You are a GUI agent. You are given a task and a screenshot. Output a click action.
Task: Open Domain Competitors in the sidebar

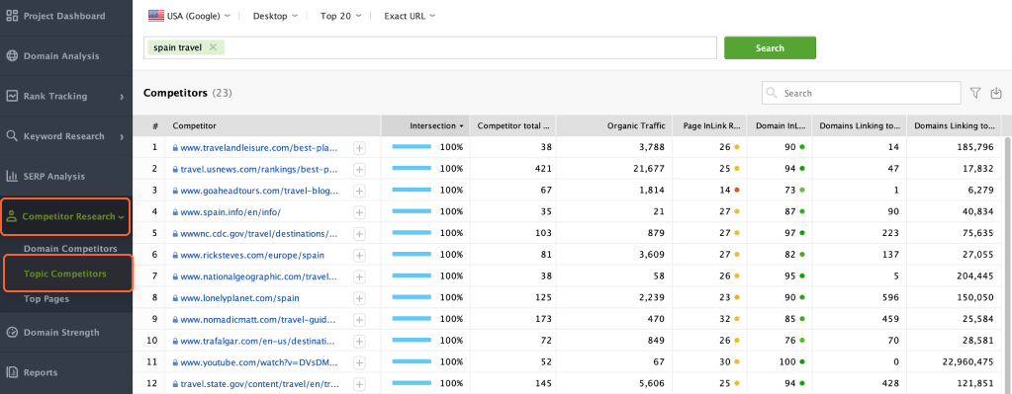70,249
